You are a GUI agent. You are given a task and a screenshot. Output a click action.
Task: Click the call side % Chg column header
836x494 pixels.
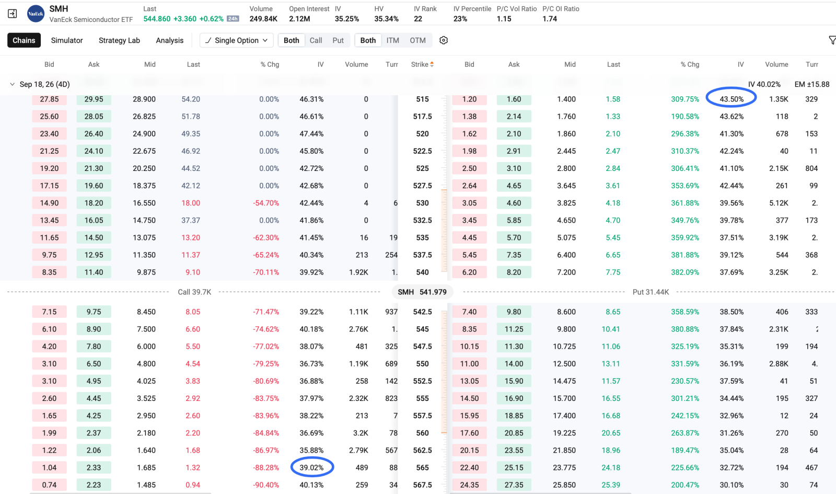pos(270,64)
